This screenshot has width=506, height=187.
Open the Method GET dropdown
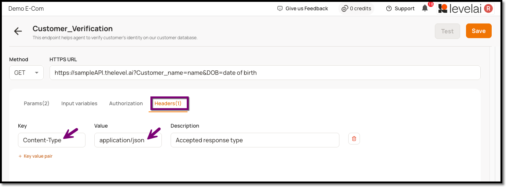click(26, 73)
